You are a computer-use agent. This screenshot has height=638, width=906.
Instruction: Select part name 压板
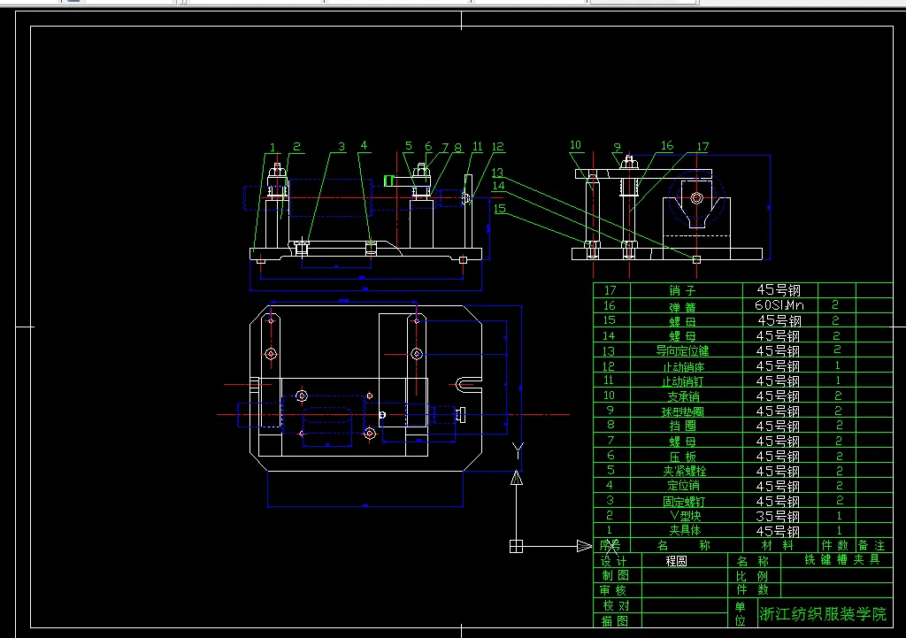coord(682,457)
